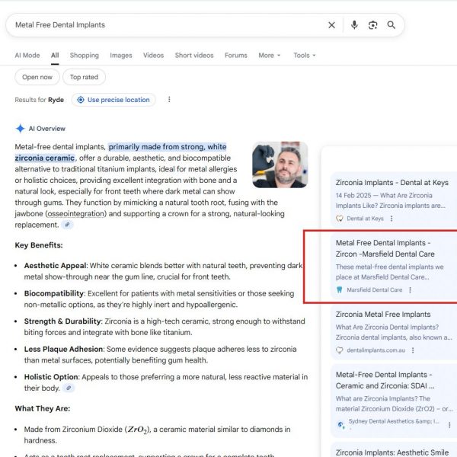Screen dimensions: 457x457
Task: Open three-dot menu for Dental at Keys
Action: click(x=391, y=219)
